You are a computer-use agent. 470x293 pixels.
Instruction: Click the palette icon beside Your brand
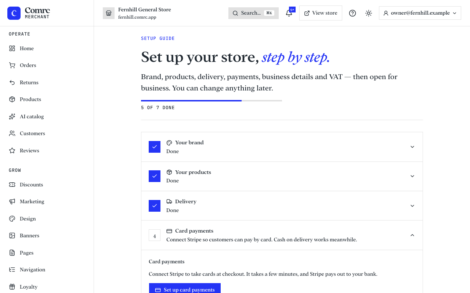[x=169, y=142]
